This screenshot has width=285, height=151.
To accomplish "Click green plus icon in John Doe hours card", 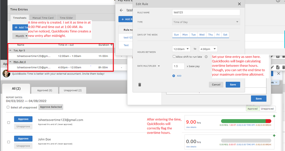I will (x=274, y=136).
